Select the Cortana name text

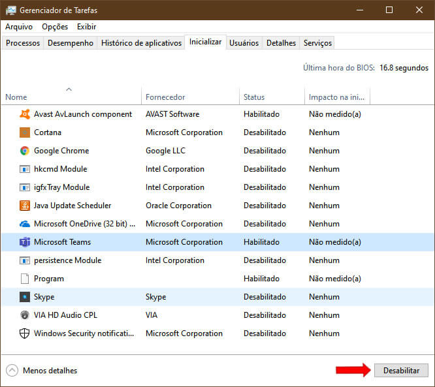(48, 132)
